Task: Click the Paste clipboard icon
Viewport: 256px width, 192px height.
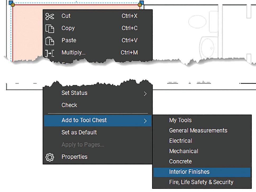Action: [49, 40]
